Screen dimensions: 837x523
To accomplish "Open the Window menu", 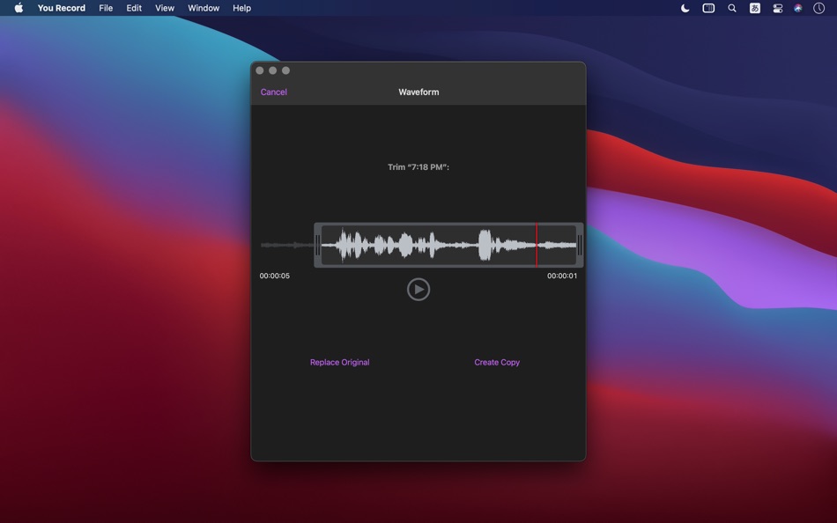I will click(204, 8).
